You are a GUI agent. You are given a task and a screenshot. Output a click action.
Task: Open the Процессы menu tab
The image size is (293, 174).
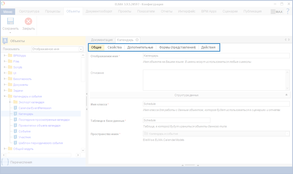click(x=53, y=11)
